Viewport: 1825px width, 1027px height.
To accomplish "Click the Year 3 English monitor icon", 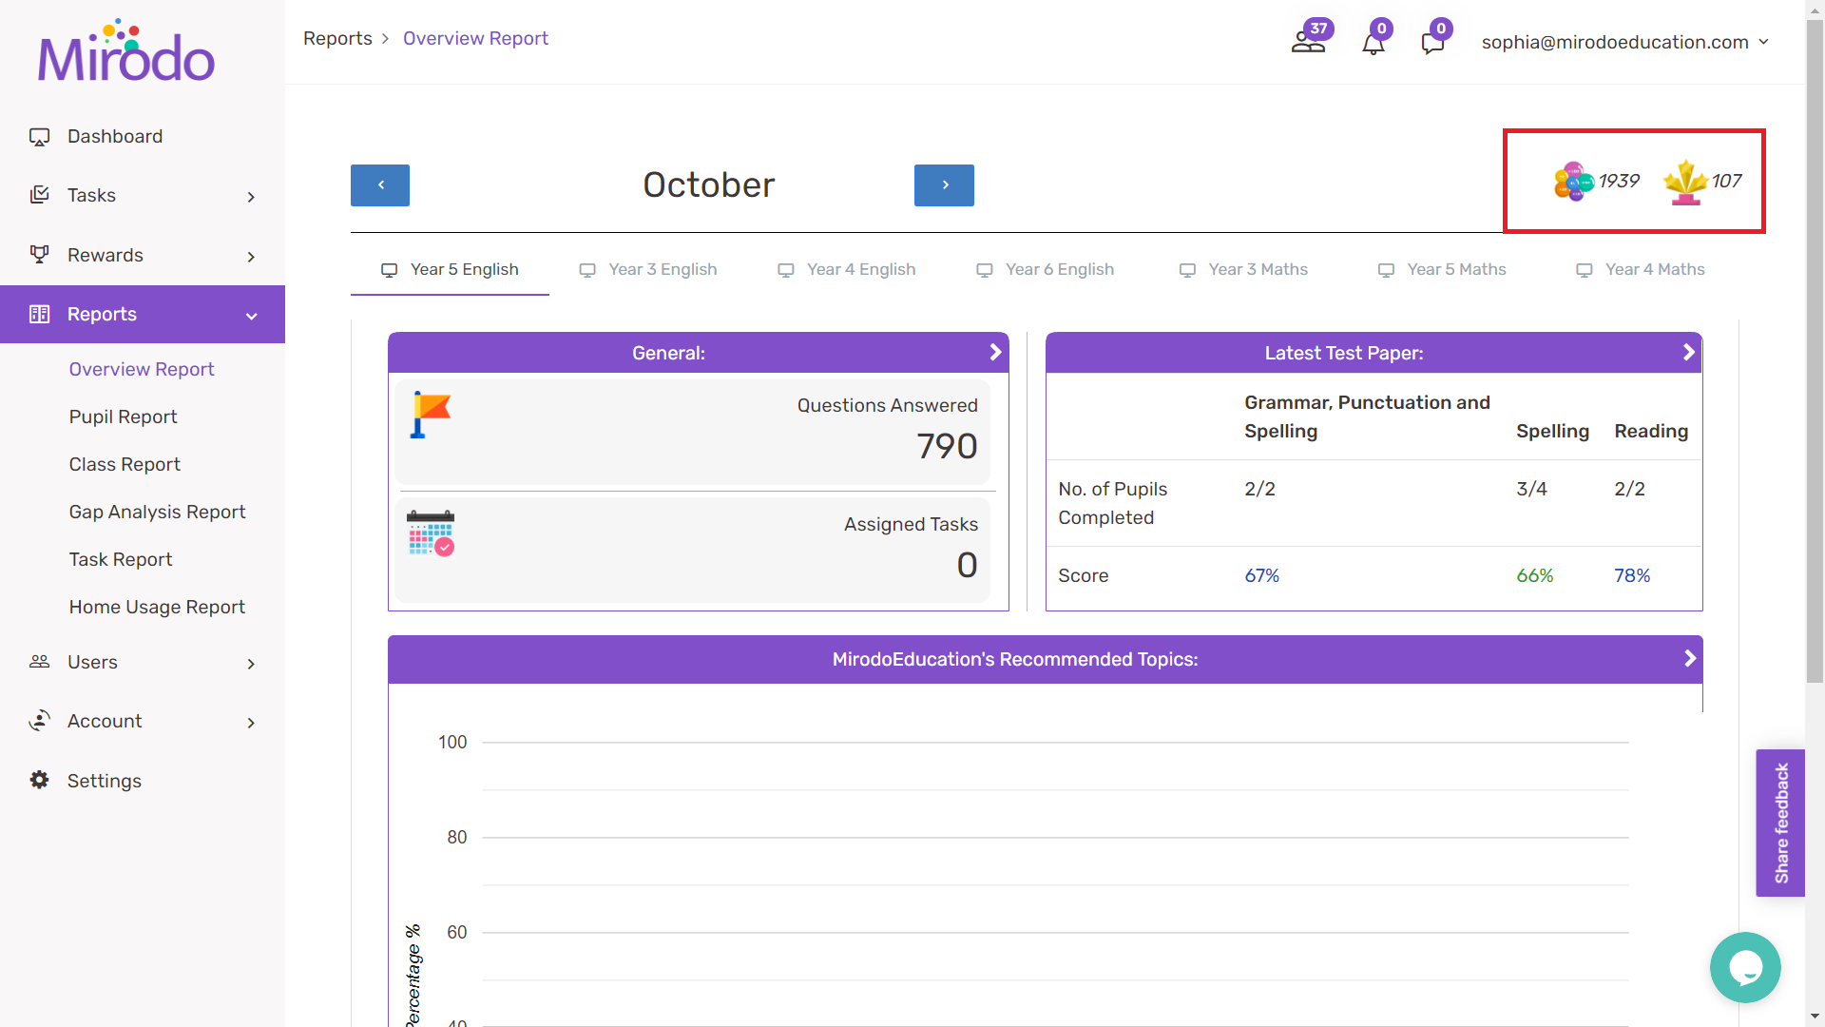I will [x=587, y=270].
